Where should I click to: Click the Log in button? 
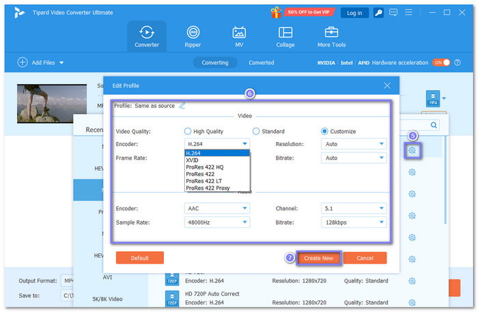coord(354,13)
